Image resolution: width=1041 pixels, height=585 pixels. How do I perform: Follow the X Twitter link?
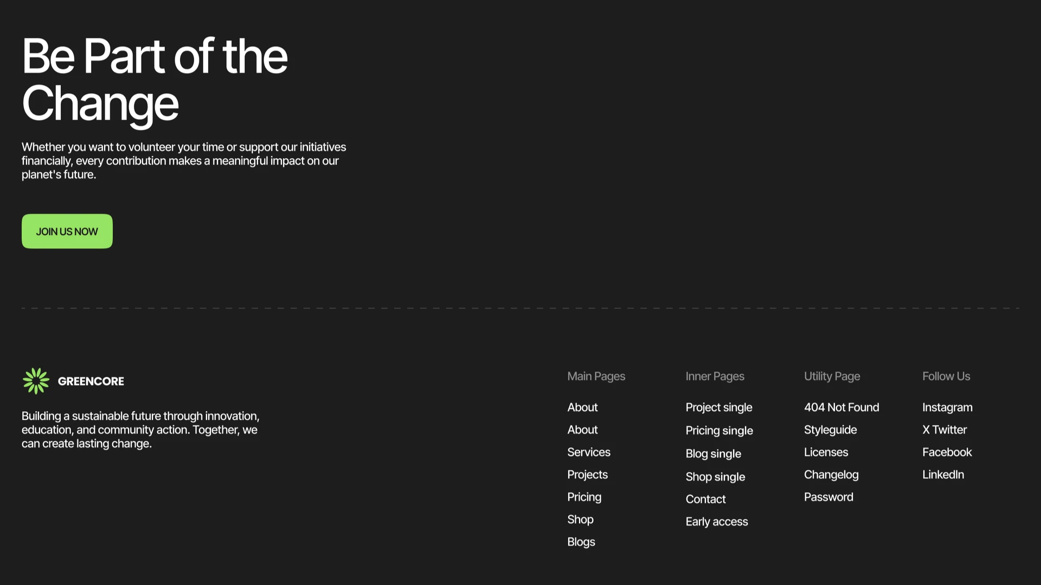pyautogui.click(x=944, y=430)
